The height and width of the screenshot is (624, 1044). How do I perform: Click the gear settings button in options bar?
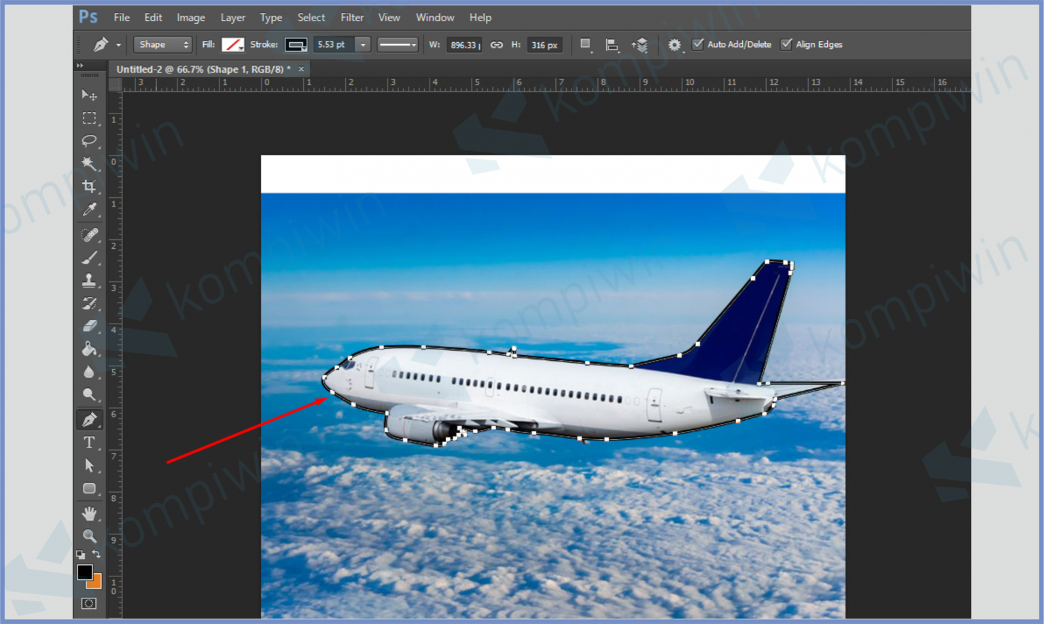[x=674, y=45]
